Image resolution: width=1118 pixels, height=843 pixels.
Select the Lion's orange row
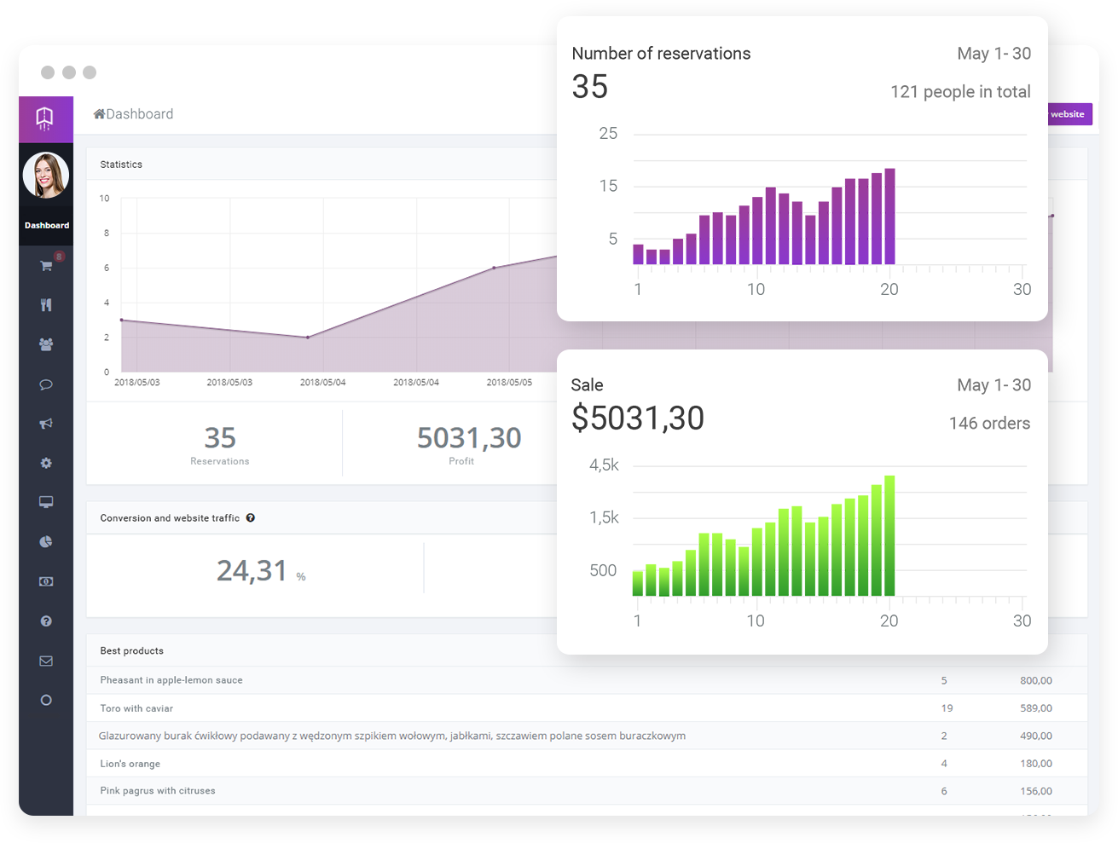587,764
